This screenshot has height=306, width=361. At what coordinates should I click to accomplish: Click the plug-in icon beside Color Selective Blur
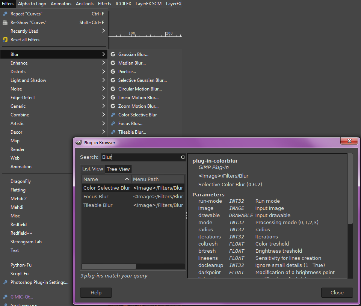pyautogui.click(x=113, y=115)
